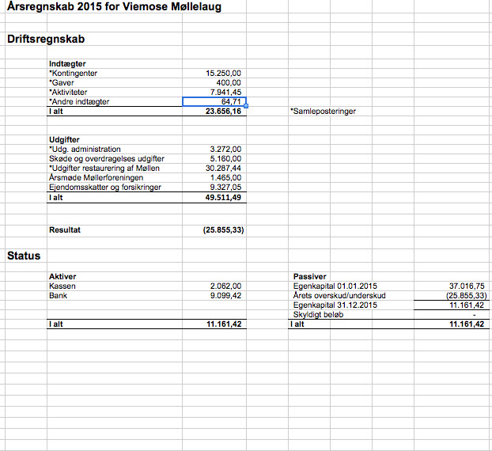Select the income total 23.656,16
492x451 pixels.
tap(223, 111)
